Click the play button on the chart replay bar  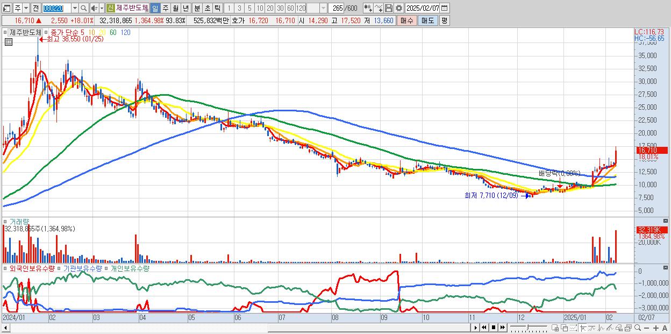pos(475,328)
